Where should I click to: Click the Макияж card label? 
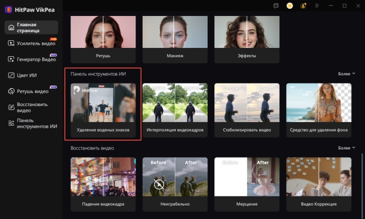(175, 56)
